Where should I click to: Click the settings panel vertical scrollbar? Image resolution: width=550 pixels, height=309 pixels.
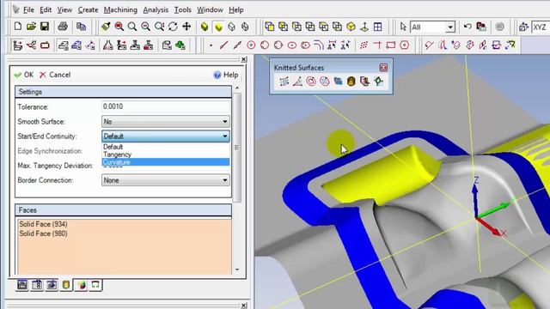coord(237,147)
